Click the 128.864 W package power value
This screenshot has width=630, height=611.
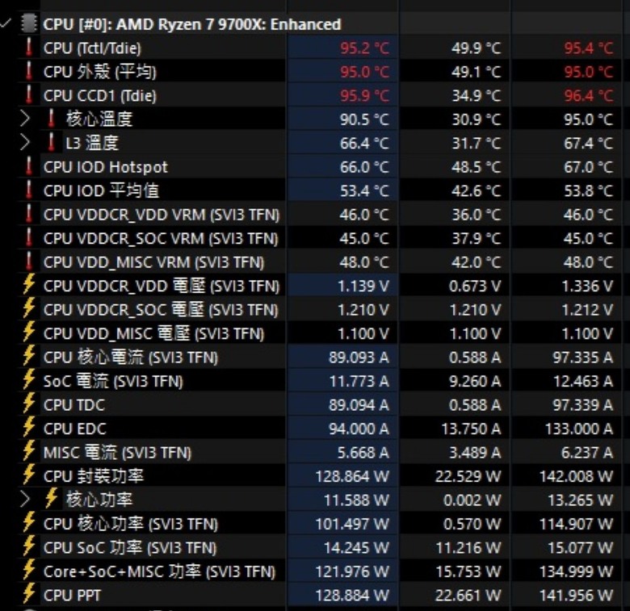point(352,476)
